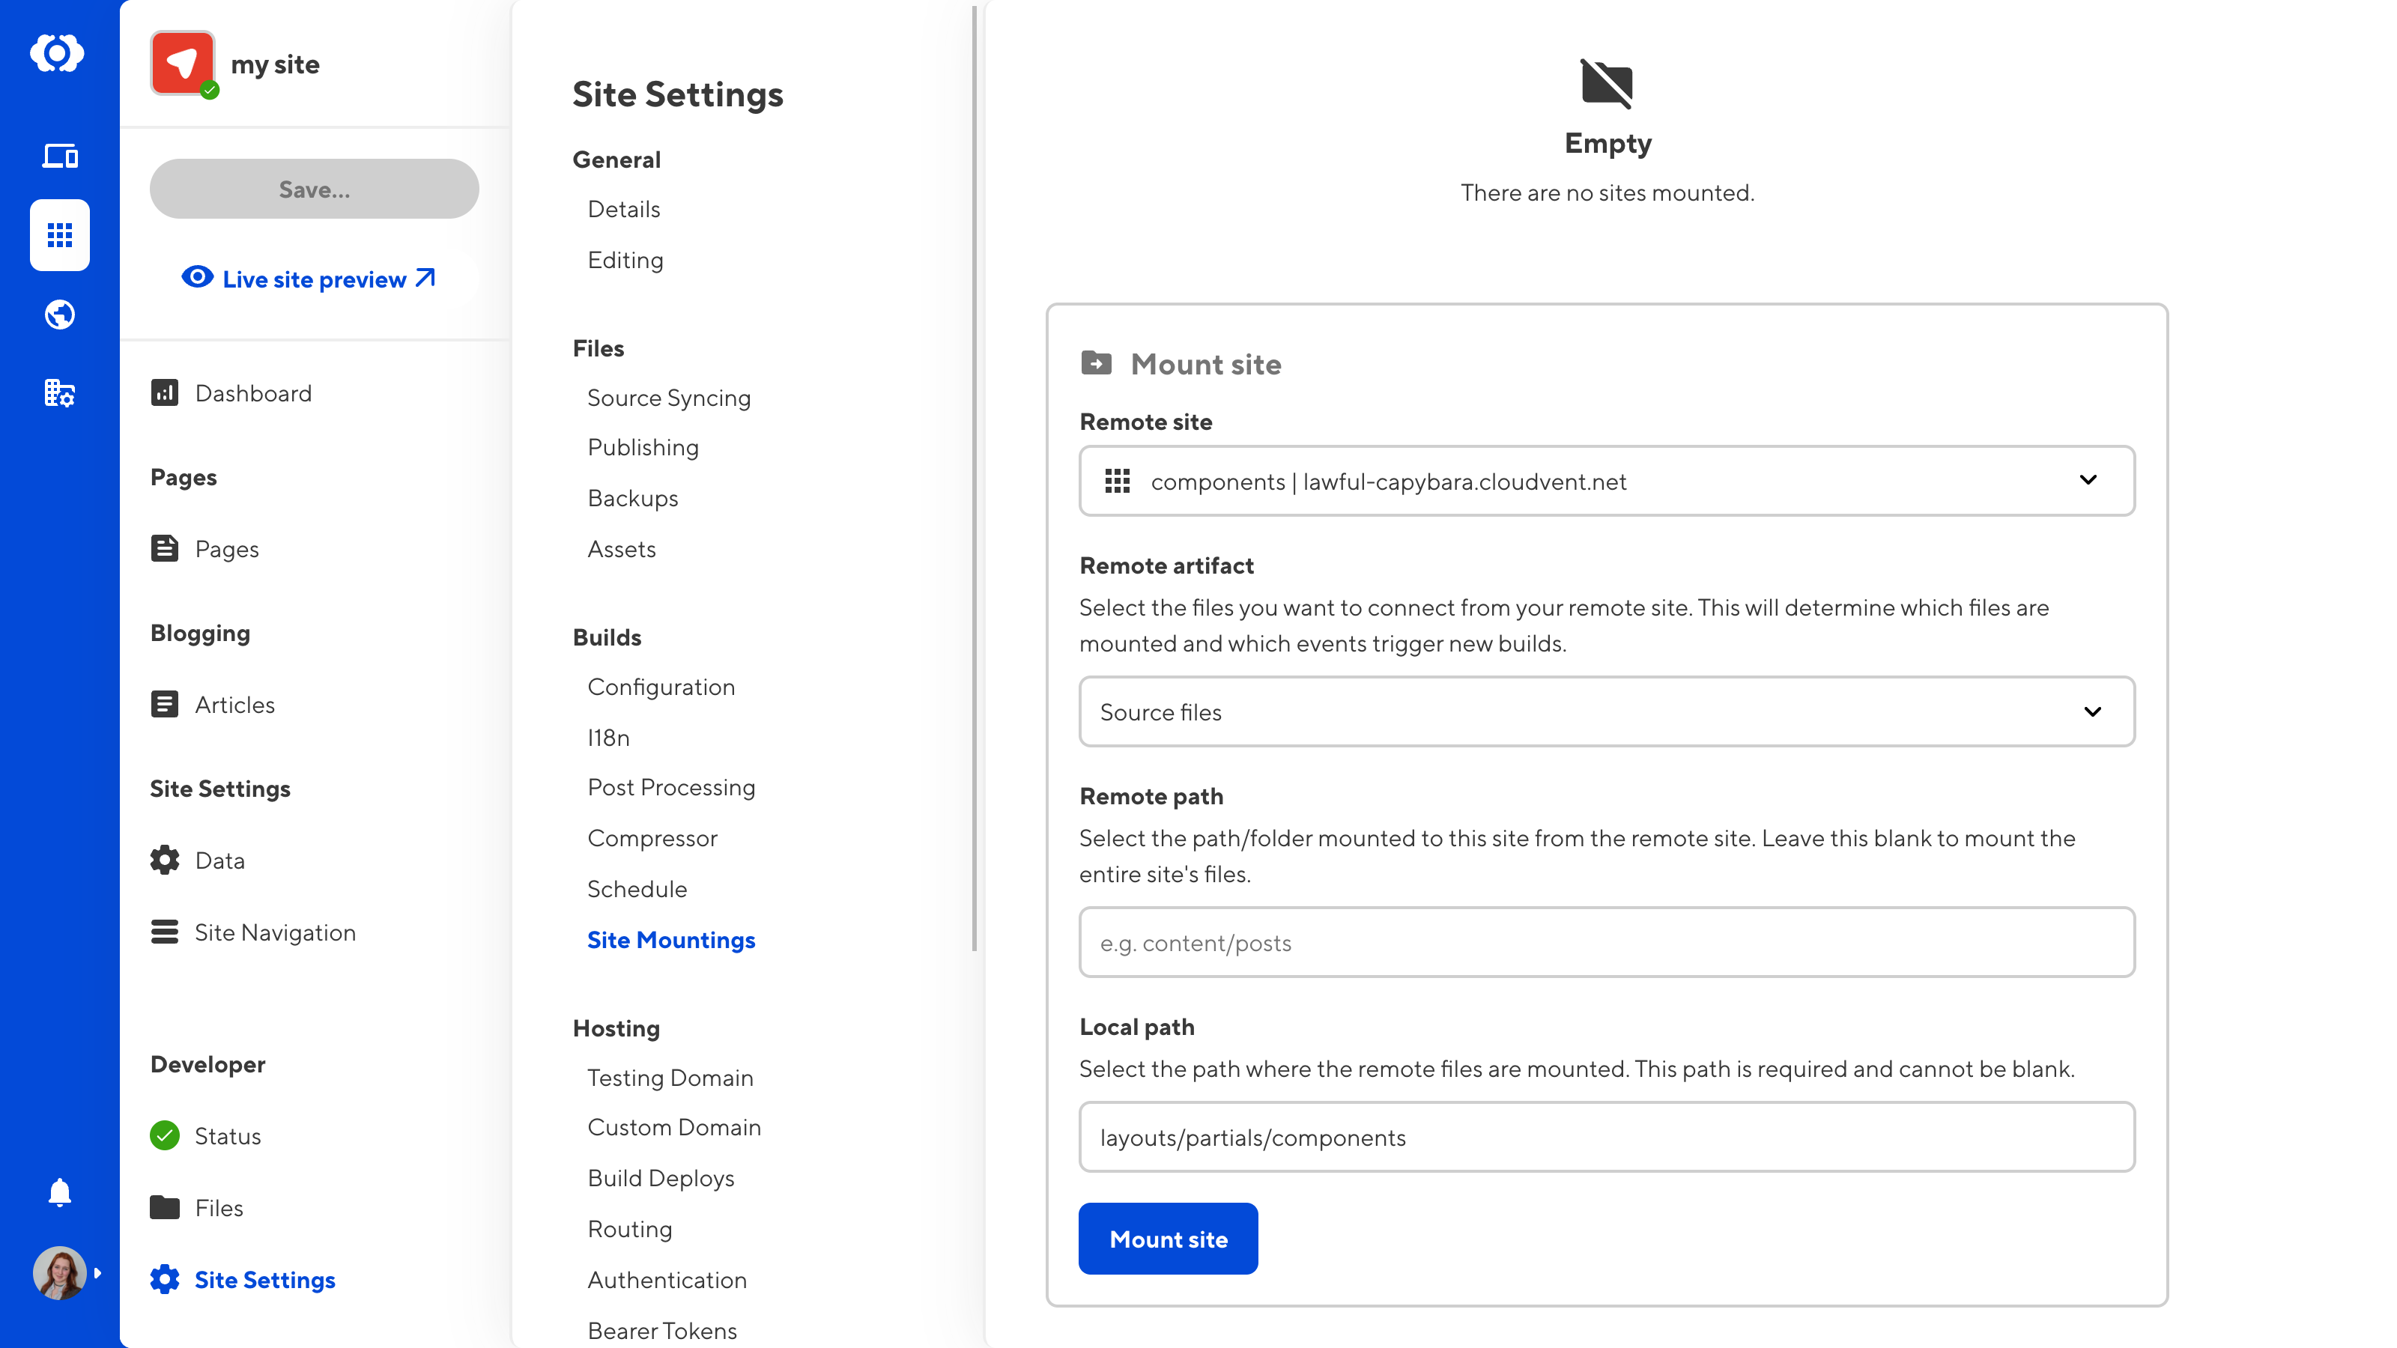Open Dashboard from the sidebar

click(x=253, y=393)
